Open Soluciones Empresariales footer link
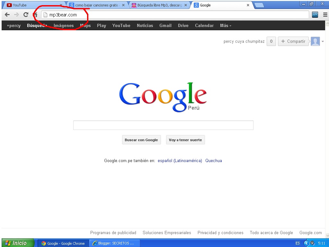The height and width of the screenshot is (247, 329). (x=167, y=233)
